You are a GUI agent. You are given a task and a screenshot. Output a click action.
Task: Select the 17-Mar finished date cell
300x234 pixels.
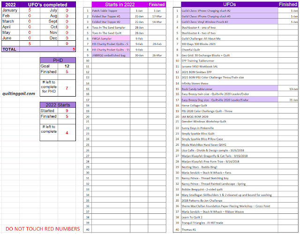click(x=157, y=16)
